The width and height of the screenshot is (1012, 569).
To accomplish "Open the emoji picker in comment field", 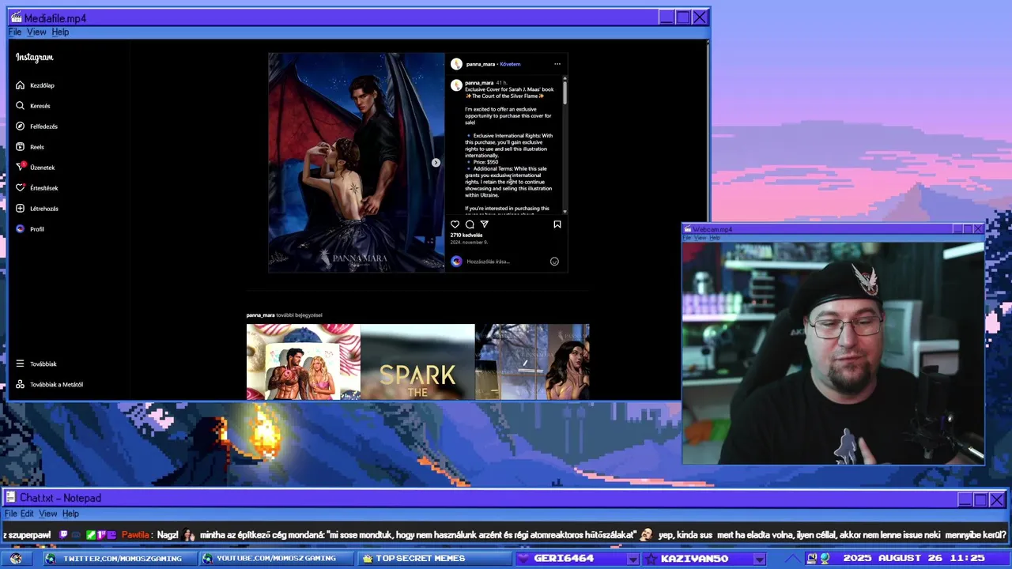I will tap(554, 262).
